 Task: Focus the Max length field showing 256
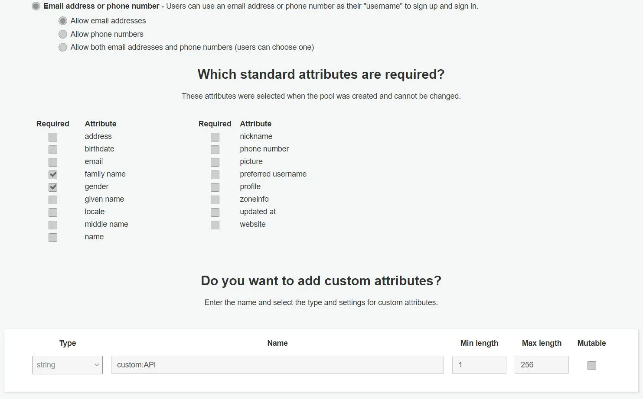pyautogui.click(x=542, y=365)
